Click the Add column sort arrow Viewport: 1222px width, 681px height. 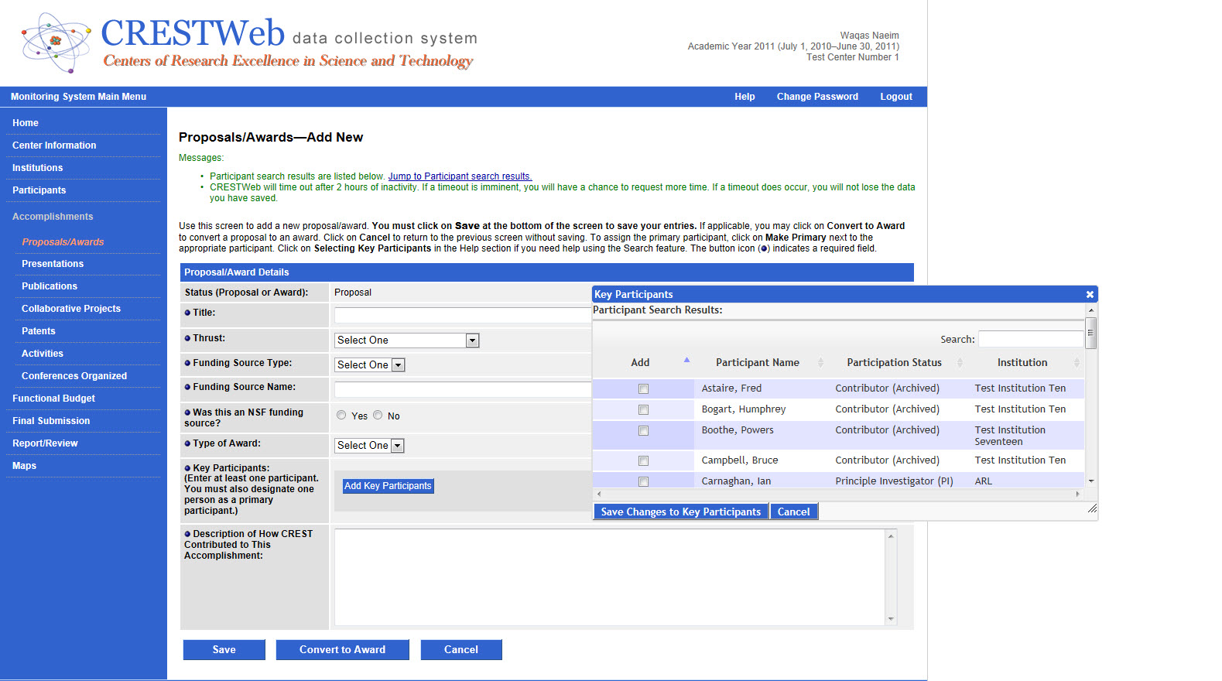coord(686,361)
